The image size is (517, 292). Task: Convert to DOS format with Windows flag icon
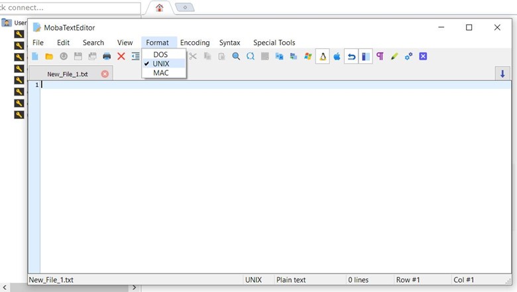[x=308, y=56]
